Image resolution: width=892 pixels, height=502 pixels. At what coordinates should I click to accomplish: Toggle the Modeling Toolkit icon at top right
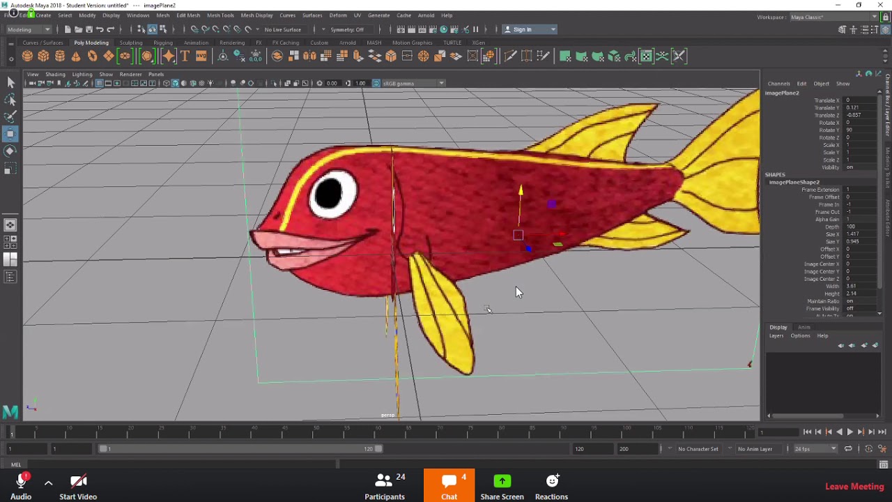tap(843, 29)
